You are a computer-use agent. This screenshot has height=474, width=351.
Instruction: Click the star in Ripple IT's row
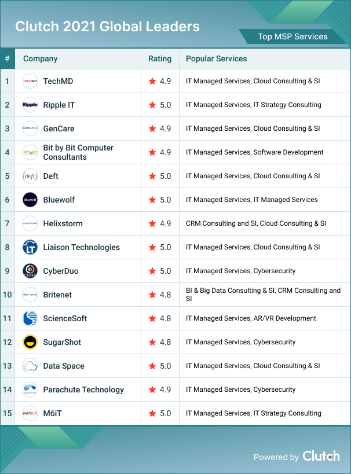coord(152,105)
